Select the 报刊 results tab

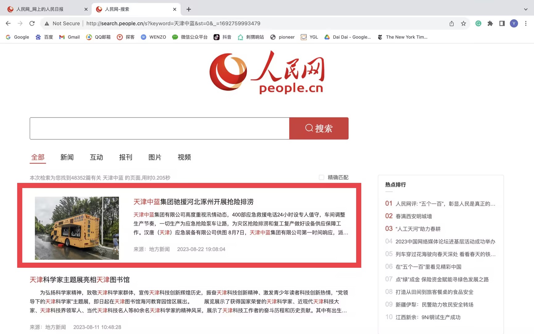[x=126, y=157]
